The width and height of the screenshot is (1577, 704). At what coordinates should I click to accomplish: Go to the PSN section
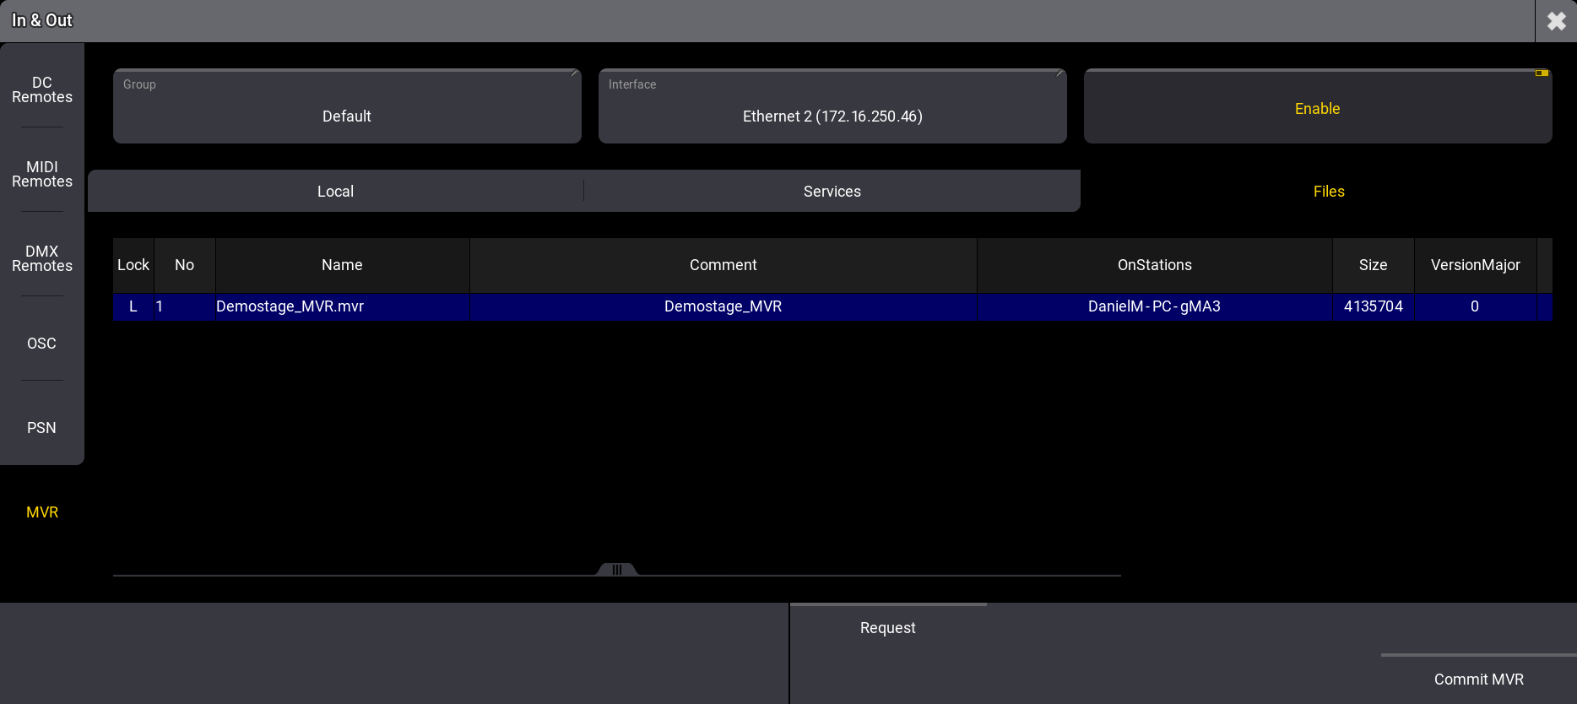pos(42,428)
